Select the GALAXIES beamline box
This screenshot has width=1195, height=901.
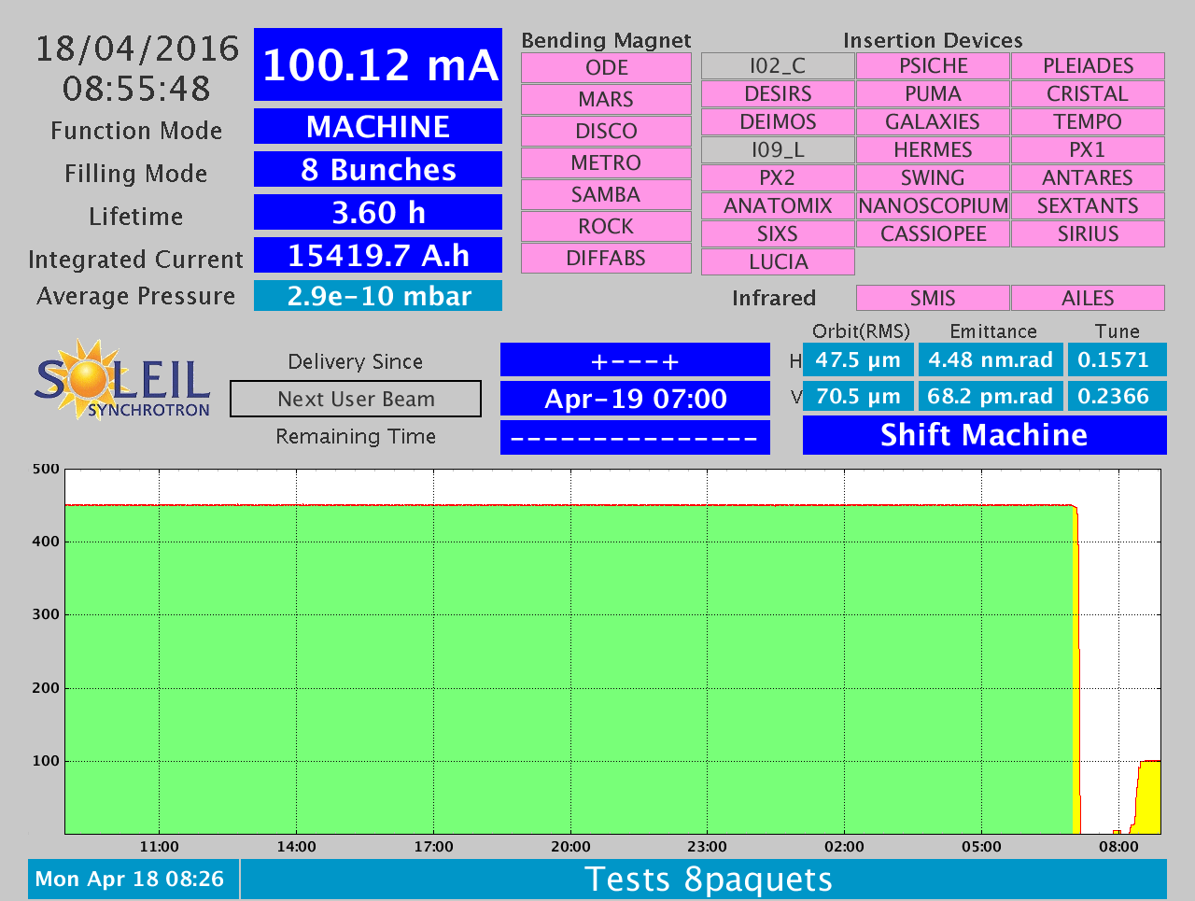point(933,122)
